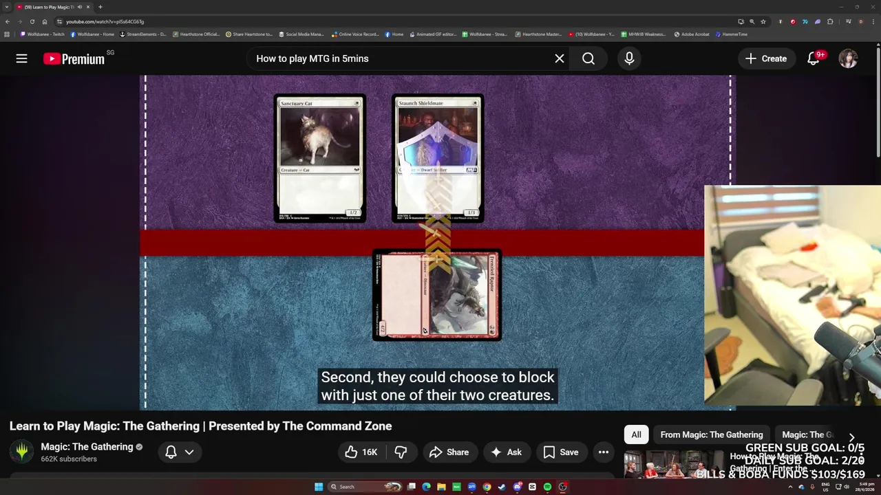This screenshot has width=881, height=495.
Task: Open the volume tray icon
Action: pyautogui.click(x=847, y=487)
